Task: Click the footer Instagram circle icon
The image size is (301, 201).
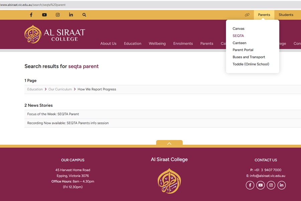Action: pyautogui.click(x=271, y=185)
